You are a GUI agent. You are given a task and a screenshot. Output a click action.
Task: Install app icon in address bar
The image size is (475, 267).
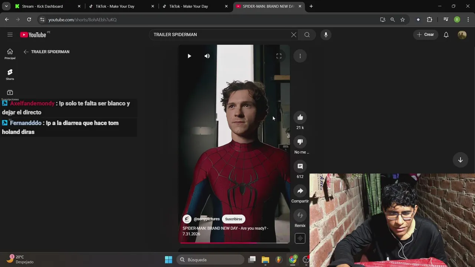pos(383,20)
